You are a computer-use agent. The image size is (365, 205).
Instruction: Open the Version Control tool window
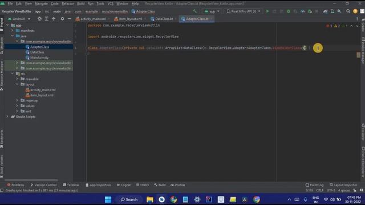(43, 185)
